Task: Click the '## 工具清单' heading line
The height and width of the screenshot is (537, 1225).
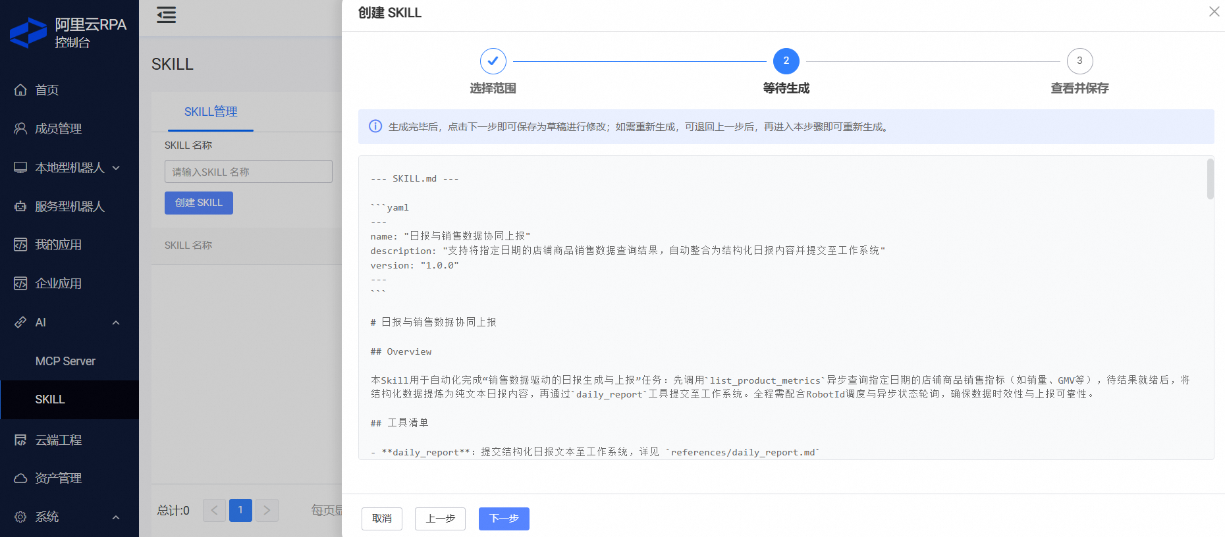Action: click(399, 422)
